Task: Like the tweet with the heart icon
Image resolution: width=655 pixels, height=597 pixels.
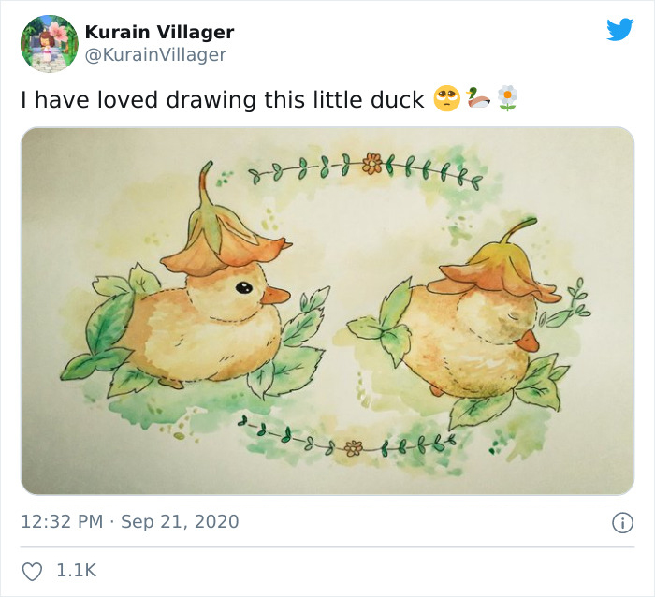Action: click(x=32, y=571)
